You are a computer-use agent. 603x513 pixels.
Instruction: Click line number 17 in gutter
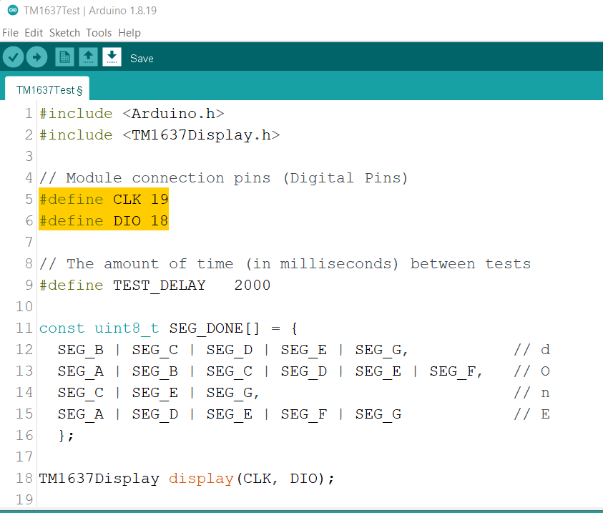tap(24, 457)
